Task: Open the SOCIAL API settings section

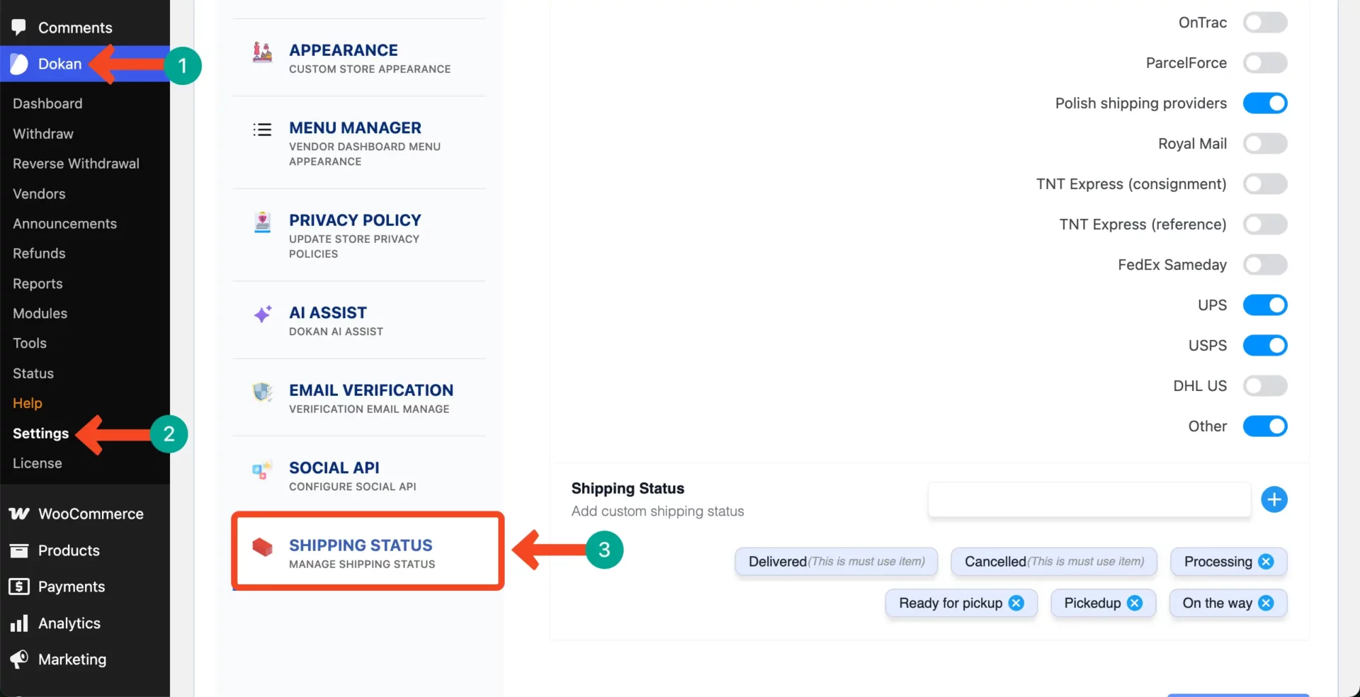Action: (x=359, y=476)
